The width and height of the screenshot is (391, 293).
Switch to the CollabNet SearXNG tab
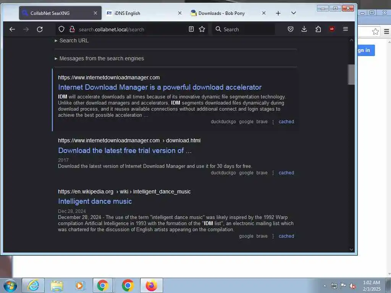[60, 13]
